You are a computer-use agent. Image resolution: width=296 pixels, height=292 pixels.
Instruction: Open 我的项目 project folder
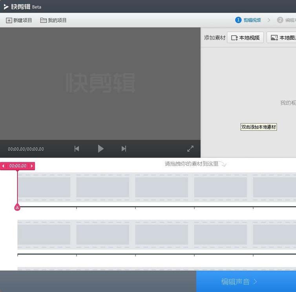(53, 20)
